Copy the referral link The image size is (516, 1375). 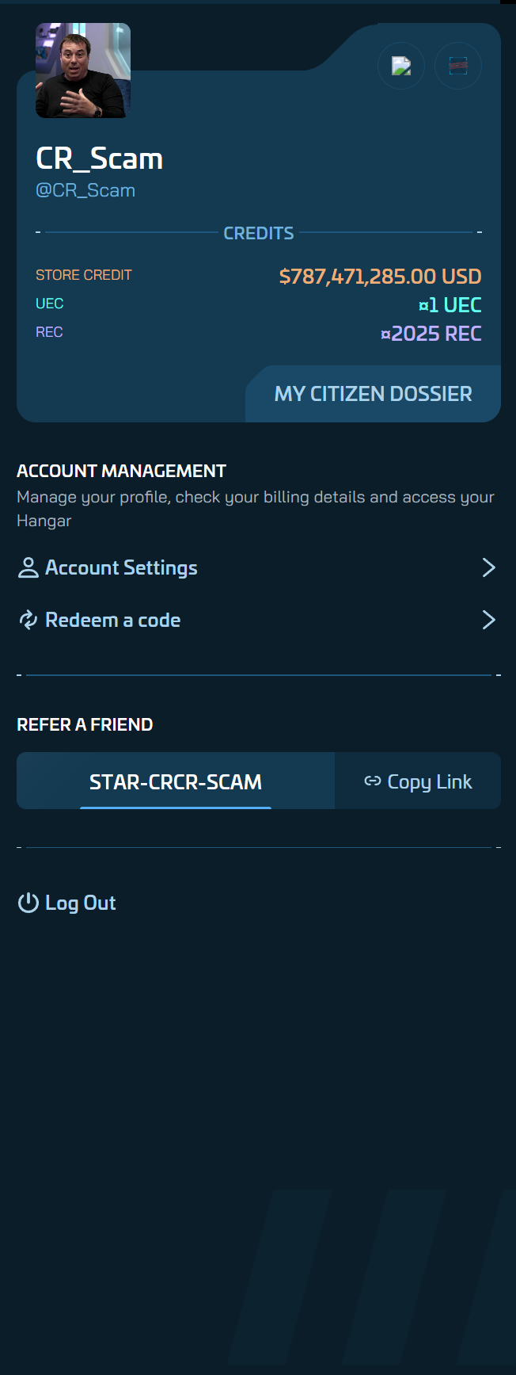418,781
